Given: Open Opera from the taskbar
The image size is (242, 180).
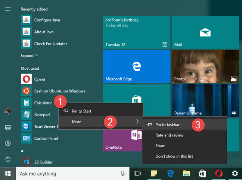Looking at the screenshot, I should click(219, 174).
